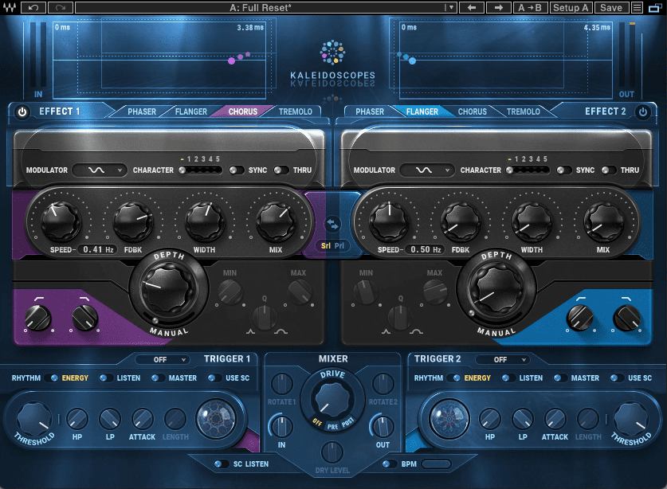The width and height of the screenshot is (667, 489).
Task: Toggle Effect 2 power button
Action: 643,111
